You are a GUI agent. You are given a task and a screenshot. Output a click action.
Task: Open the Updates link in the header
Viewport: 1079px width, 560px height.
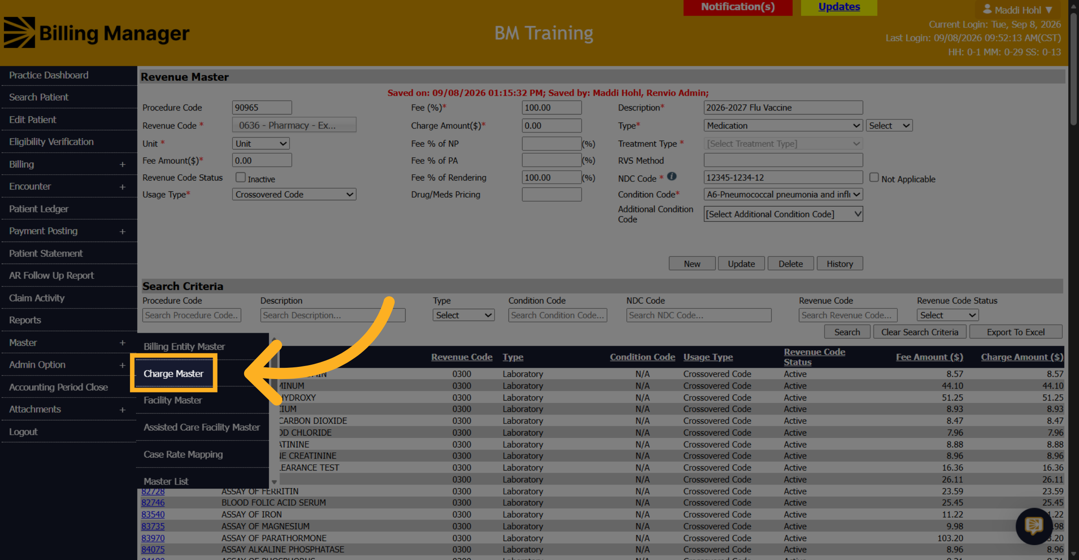[x=839, y=7]
